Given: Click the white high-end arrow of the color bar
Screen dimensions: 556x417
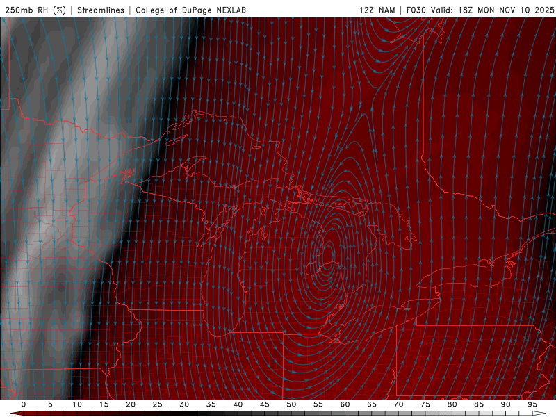Looking at the screenshot, I should tap(539, 414).
